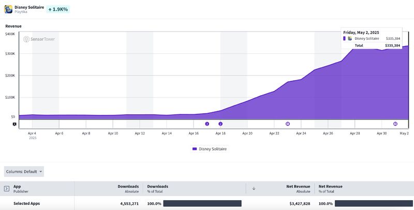Sort by Net Revenue down arrow

click(254, 188)
